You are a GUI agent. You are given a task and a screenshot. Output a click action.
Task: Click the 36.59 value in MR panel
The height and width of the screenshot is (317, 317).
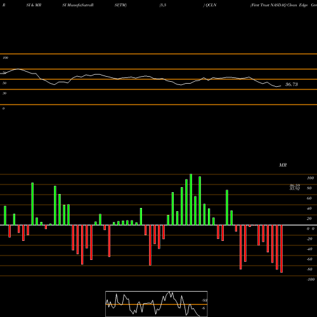[295, 185]
